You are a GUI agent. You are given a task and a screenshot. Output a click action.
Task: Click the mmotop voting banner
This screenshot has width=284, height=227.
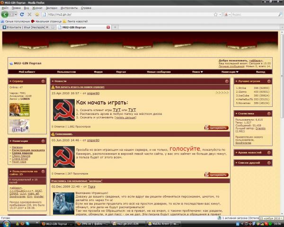pos(19,126)
